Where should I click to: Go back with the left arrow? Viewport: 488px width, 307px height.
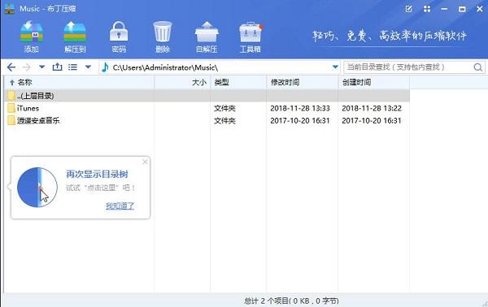click(x=11, y=67)
